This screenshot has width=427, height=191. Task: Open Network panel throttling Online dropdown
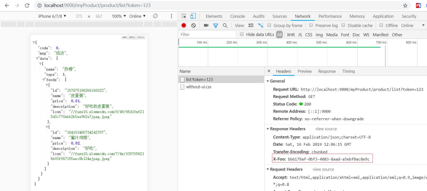413,25
